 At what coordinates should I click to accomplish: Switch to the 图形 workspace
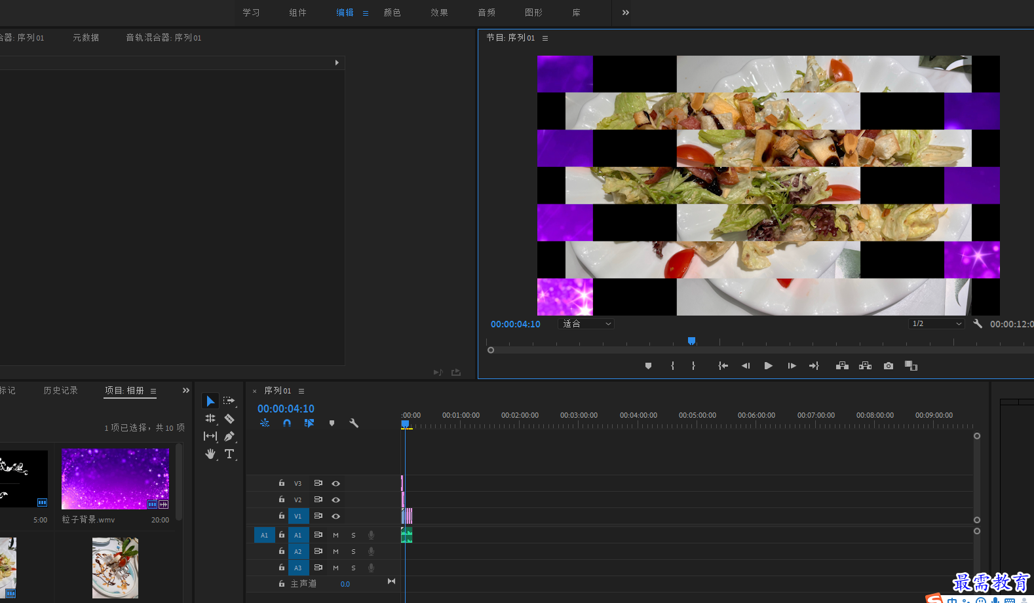[x=534, y=12]
